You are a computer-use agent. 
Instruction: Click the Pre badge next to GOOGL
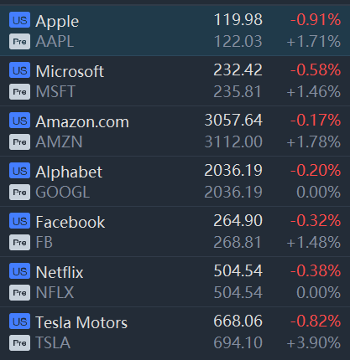point(19,193)
